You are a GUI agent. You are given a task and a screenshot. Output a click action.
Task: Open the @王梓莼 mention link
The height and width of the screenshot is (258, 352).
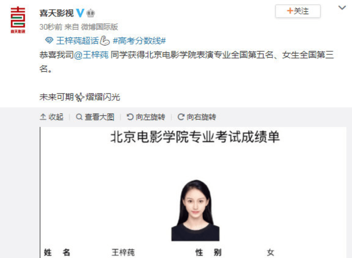[91, 55]
